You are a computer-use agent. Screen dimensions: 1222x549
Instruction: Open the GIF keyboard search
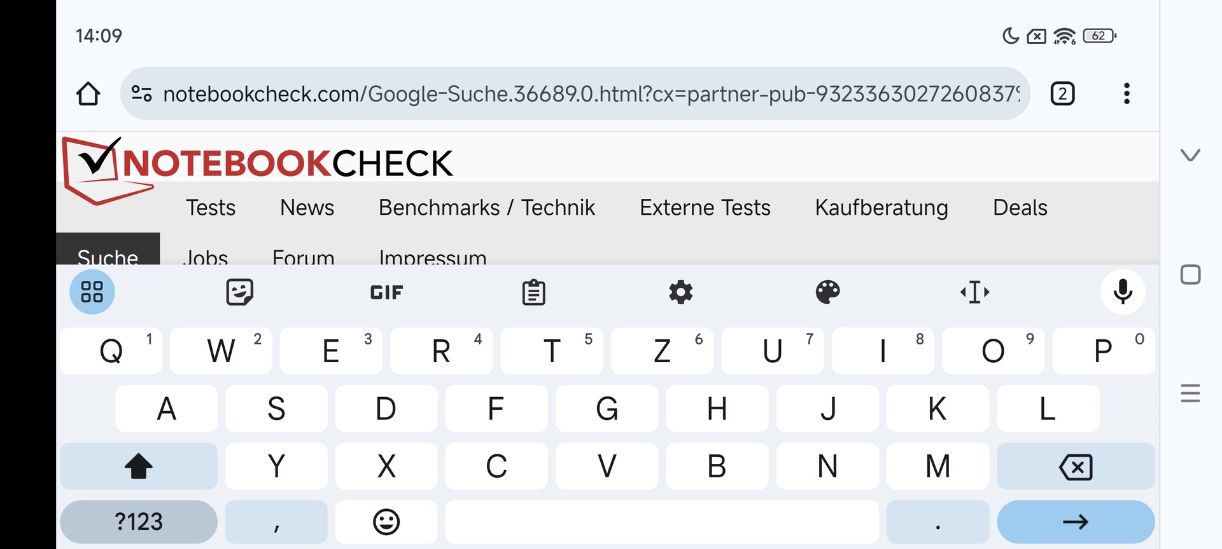[x=386, y=292]
